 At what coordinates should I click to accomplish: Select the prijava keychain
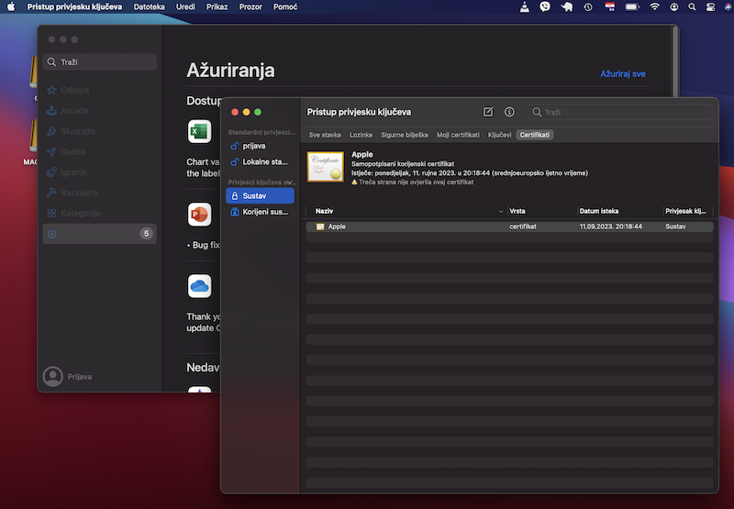coord(260,146)
